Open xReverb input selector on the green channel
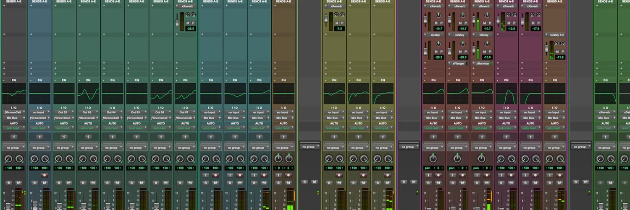This screenshot has width=630, height=210. 605,113
